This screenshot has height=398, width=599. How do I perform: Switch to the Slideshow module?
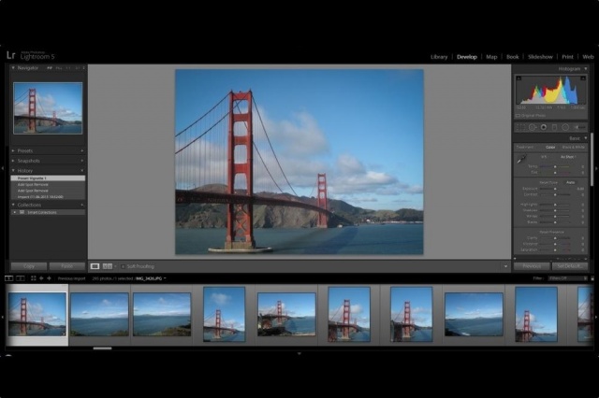click(540, 57)
